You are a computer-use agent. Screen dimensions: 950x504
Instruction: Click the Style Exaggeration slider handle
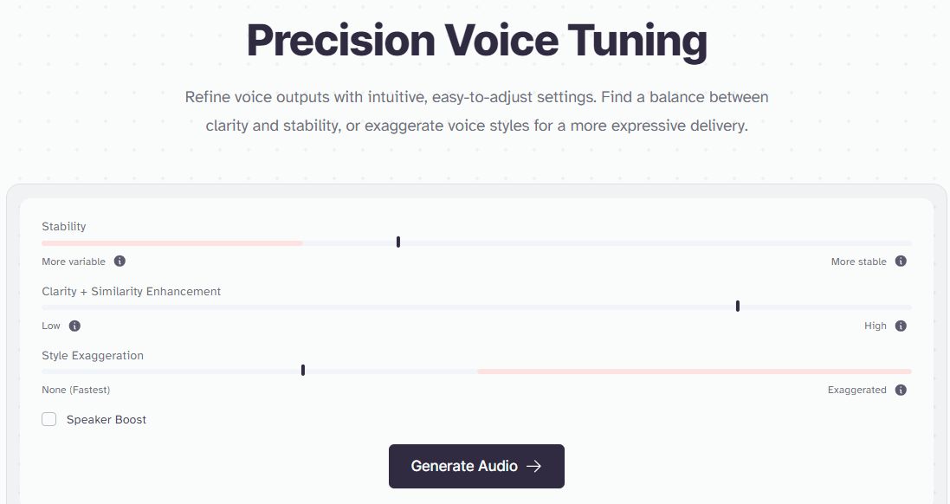tap(302, 370)
